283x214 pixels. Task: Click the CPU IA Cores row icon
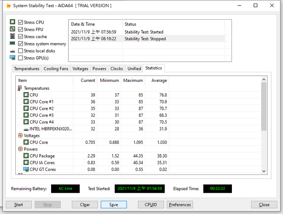coord(26,163)
